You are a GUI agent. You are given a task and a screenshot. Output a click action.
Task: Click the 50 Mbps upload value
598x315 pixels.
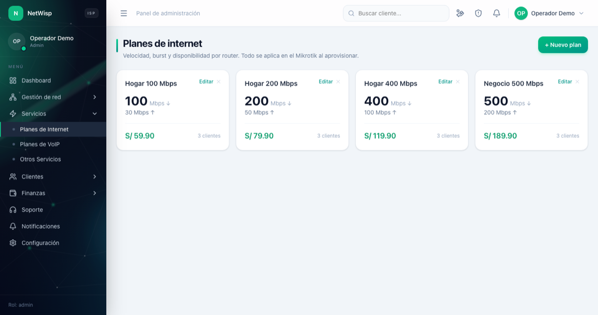pyautogui.click(x=260, y=112)
